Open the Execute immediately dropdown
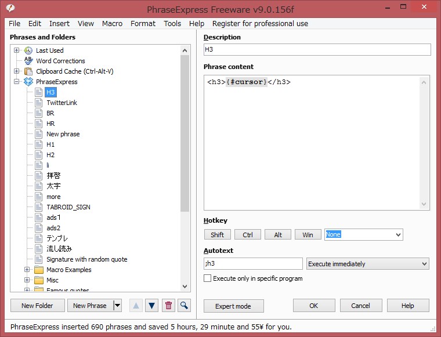This screenshot has width=441, height=337. tap(368, 264)
